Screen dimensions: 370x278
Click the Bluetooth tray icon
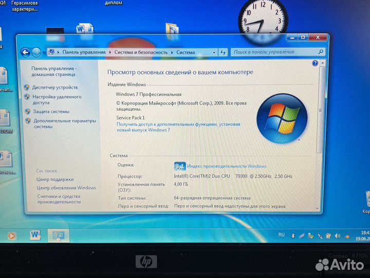coord(293,235)
